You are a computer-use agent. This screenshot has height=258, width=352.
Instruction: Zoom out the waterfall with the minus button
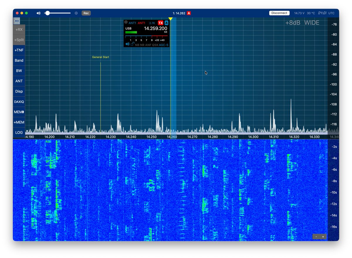coord(316,237)
